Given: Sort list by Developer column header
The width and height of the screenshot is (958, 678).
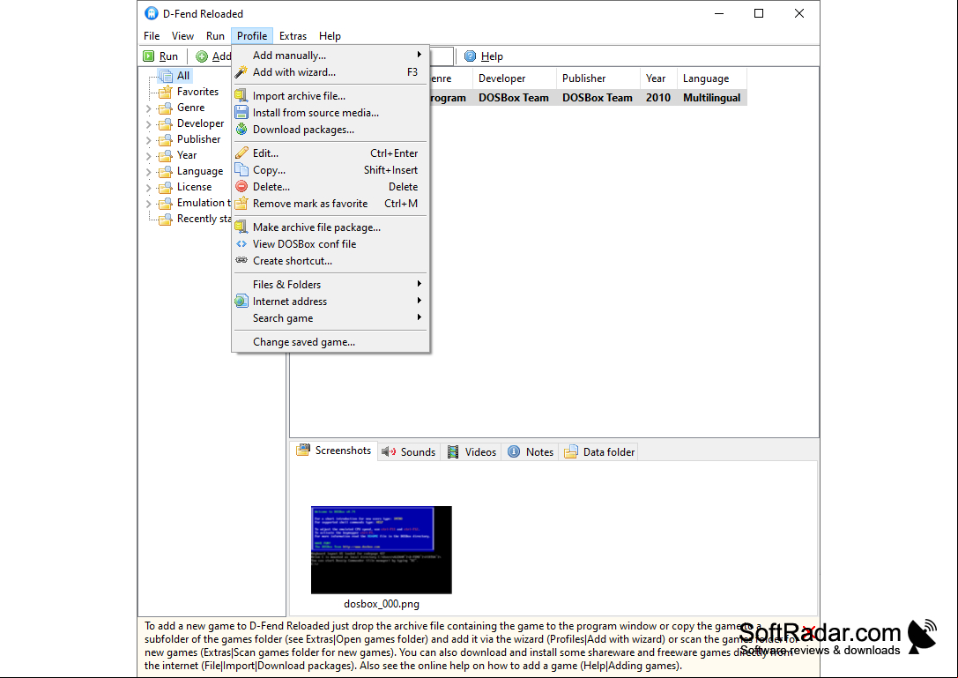Looking at the screenshot, I should click(x=514, y=78).
